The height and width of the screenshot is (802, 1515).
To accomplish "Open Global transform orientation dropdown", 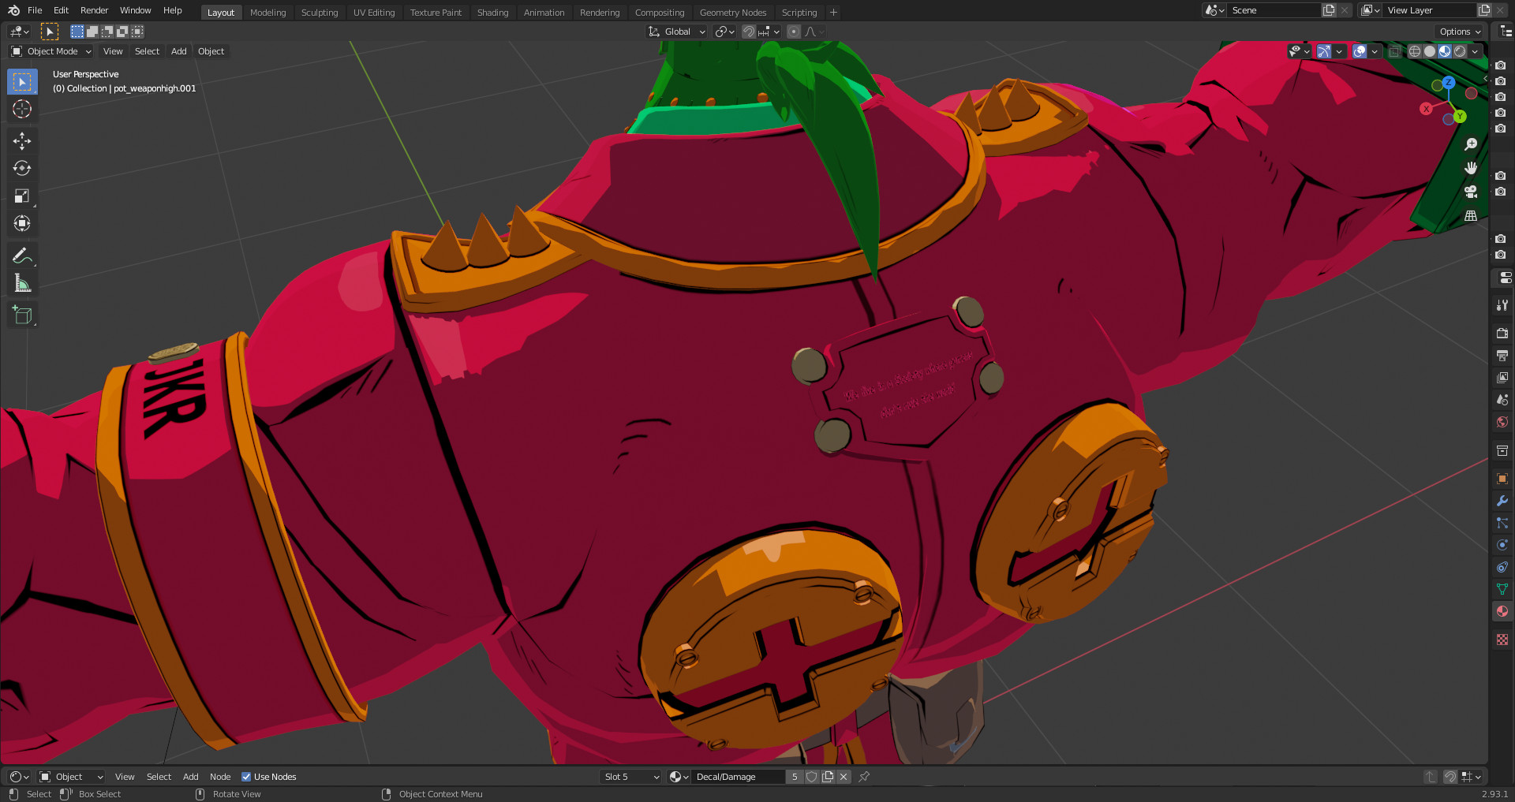I will click(677, 32).
